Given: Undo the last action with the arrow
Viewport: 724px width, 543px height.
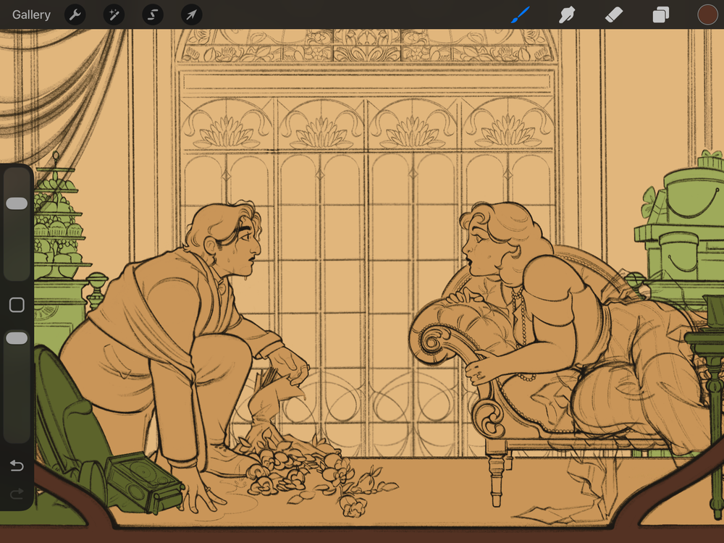Looking at the screenshot, I should tap(17, 466).
